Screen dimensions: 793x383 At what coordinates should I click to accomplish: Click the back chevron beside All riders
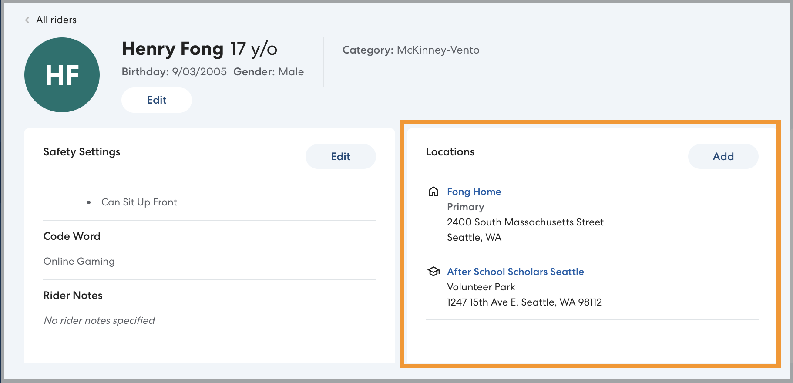(27, 20)
